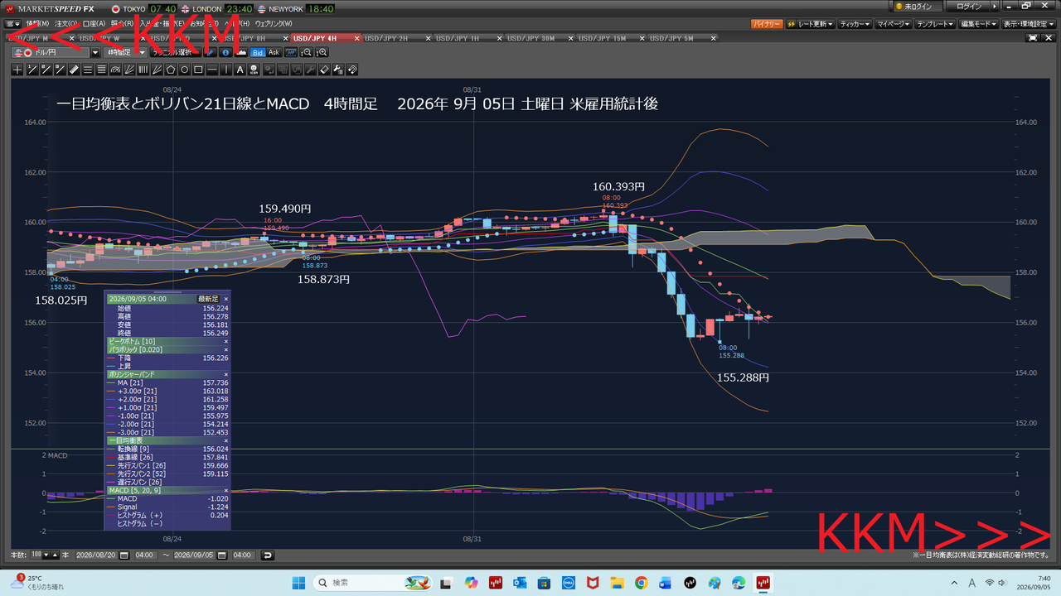This screenshot has height=596, width=1061.
Task: Open the Windows Start menu
Action: click(x=298, y=583)
